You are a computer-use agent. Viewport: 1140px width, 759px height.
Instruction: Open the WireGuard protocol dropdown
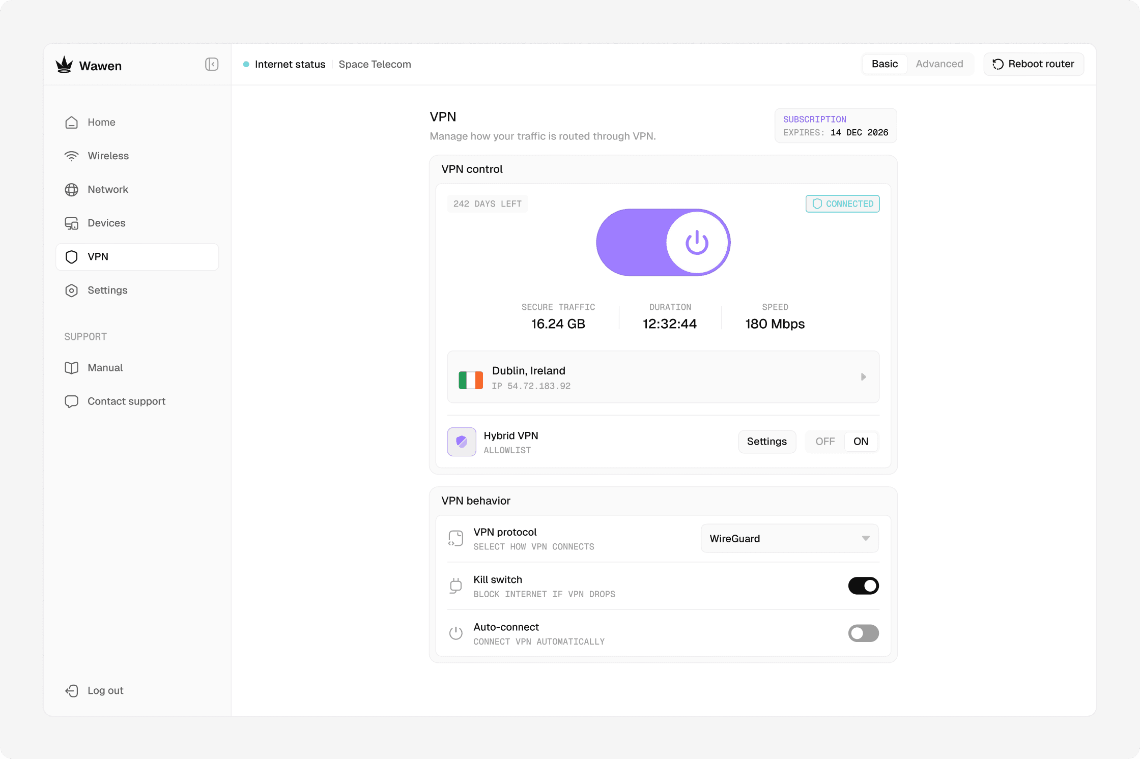click(x=789, y=538)
